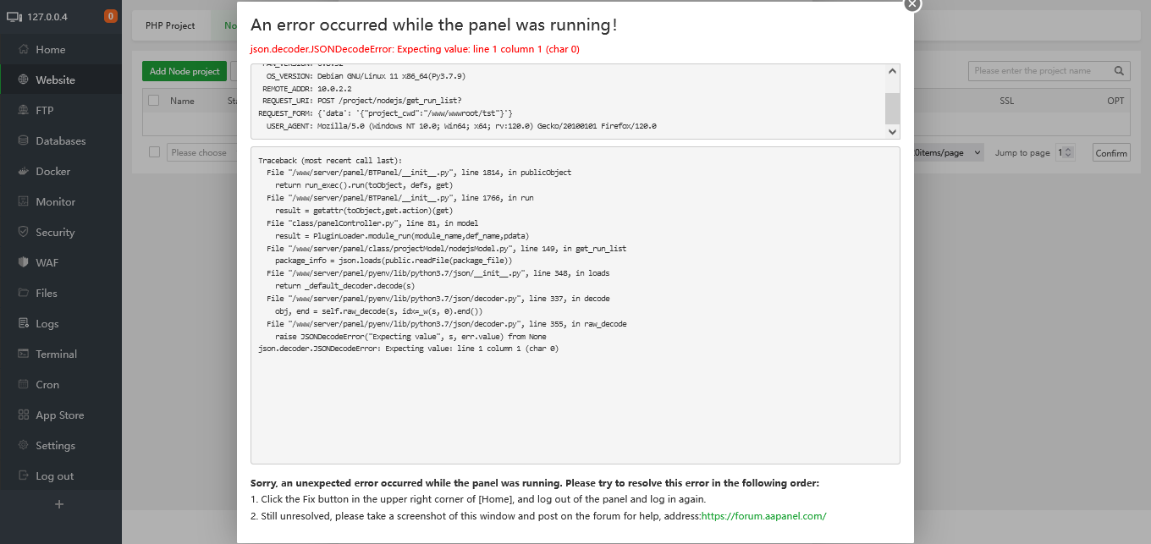
Task: Click the Confirm page jump button
Action: pos(1110,153)
